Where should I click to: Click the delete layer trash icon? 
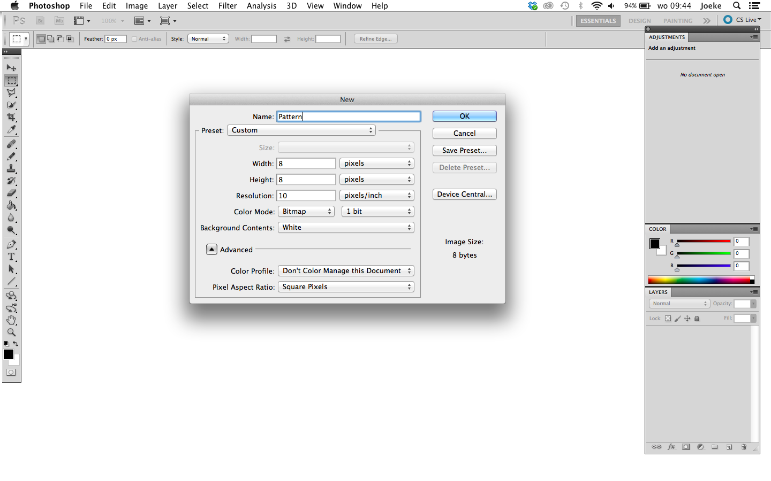coord(744,447)
